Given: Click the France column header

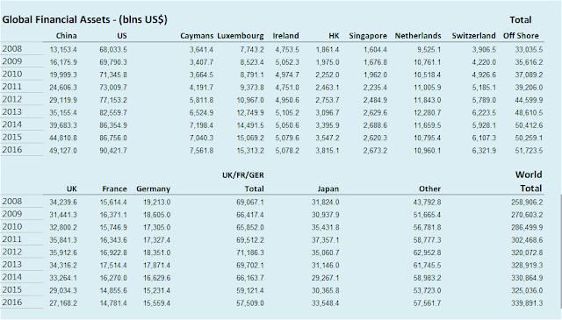Looking at the screenshot, I should tap(115, 189).
